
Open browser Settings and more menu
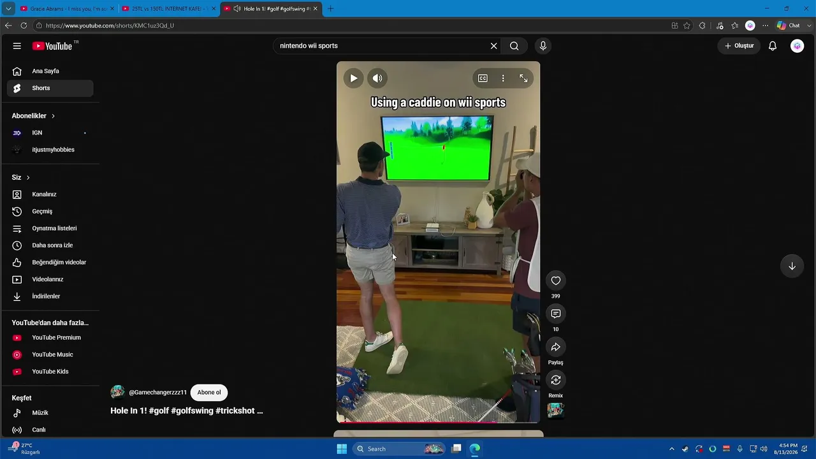[x=766, y=25]
